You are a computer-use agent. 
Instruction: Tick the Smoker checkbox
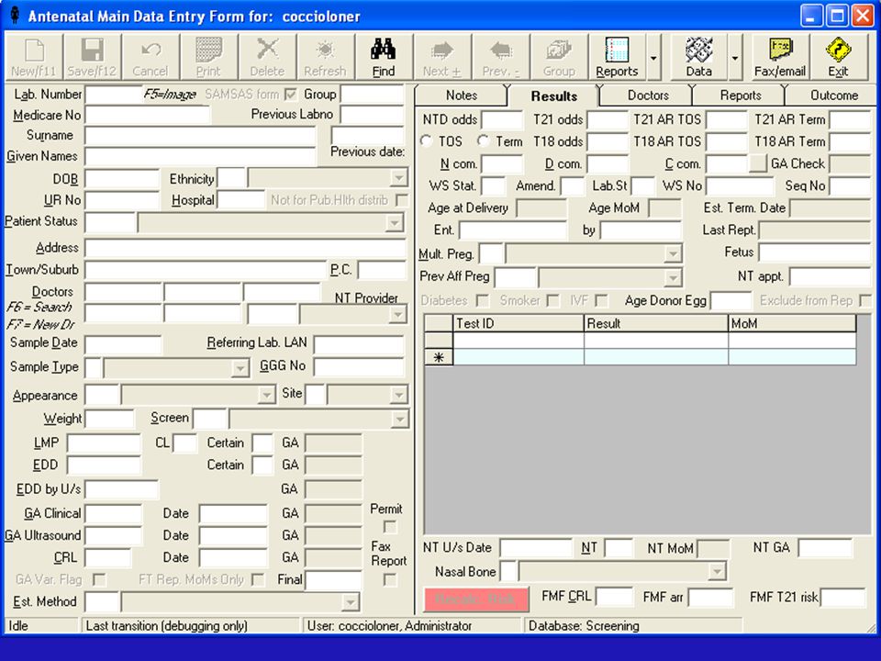coord(553,301)
